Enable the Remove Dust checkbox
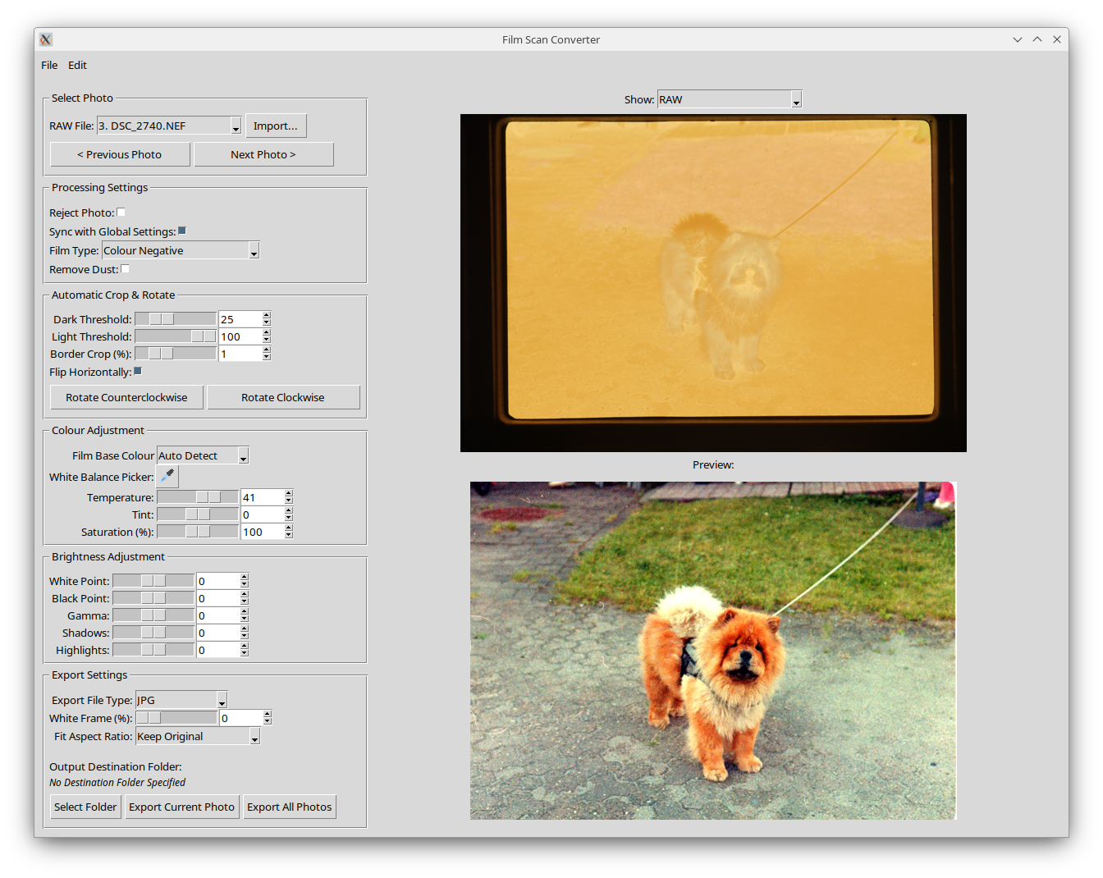The image size is (1103, 878). (126, 269)
